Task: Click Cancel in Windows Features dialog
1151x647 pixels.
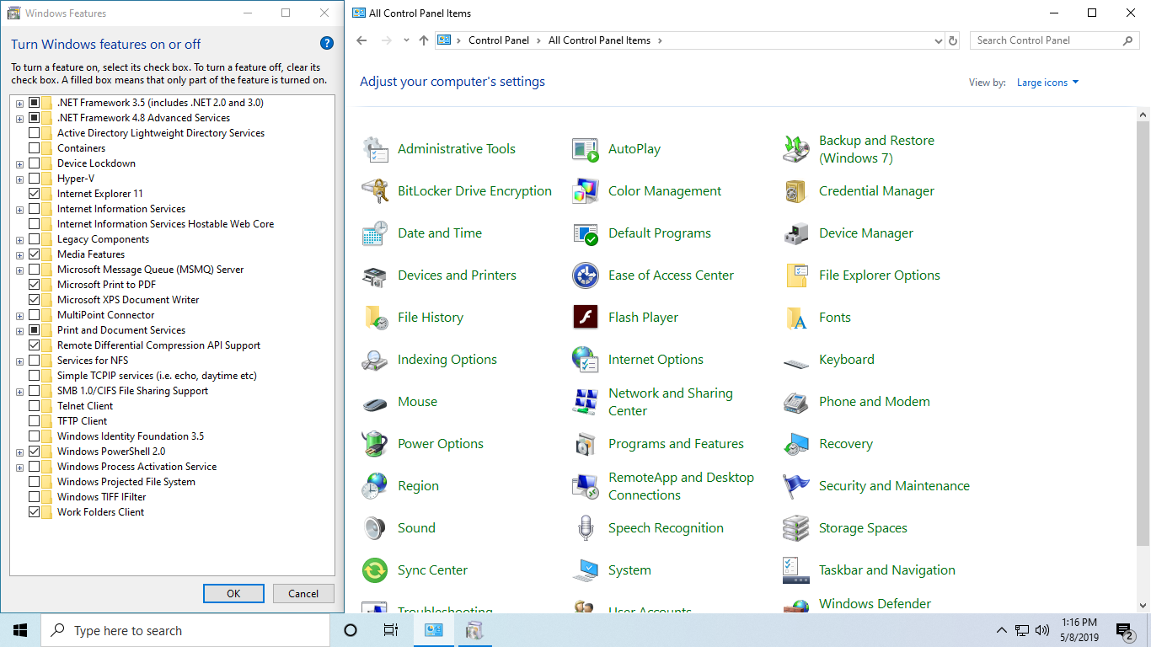Action: tap(303, 593)
